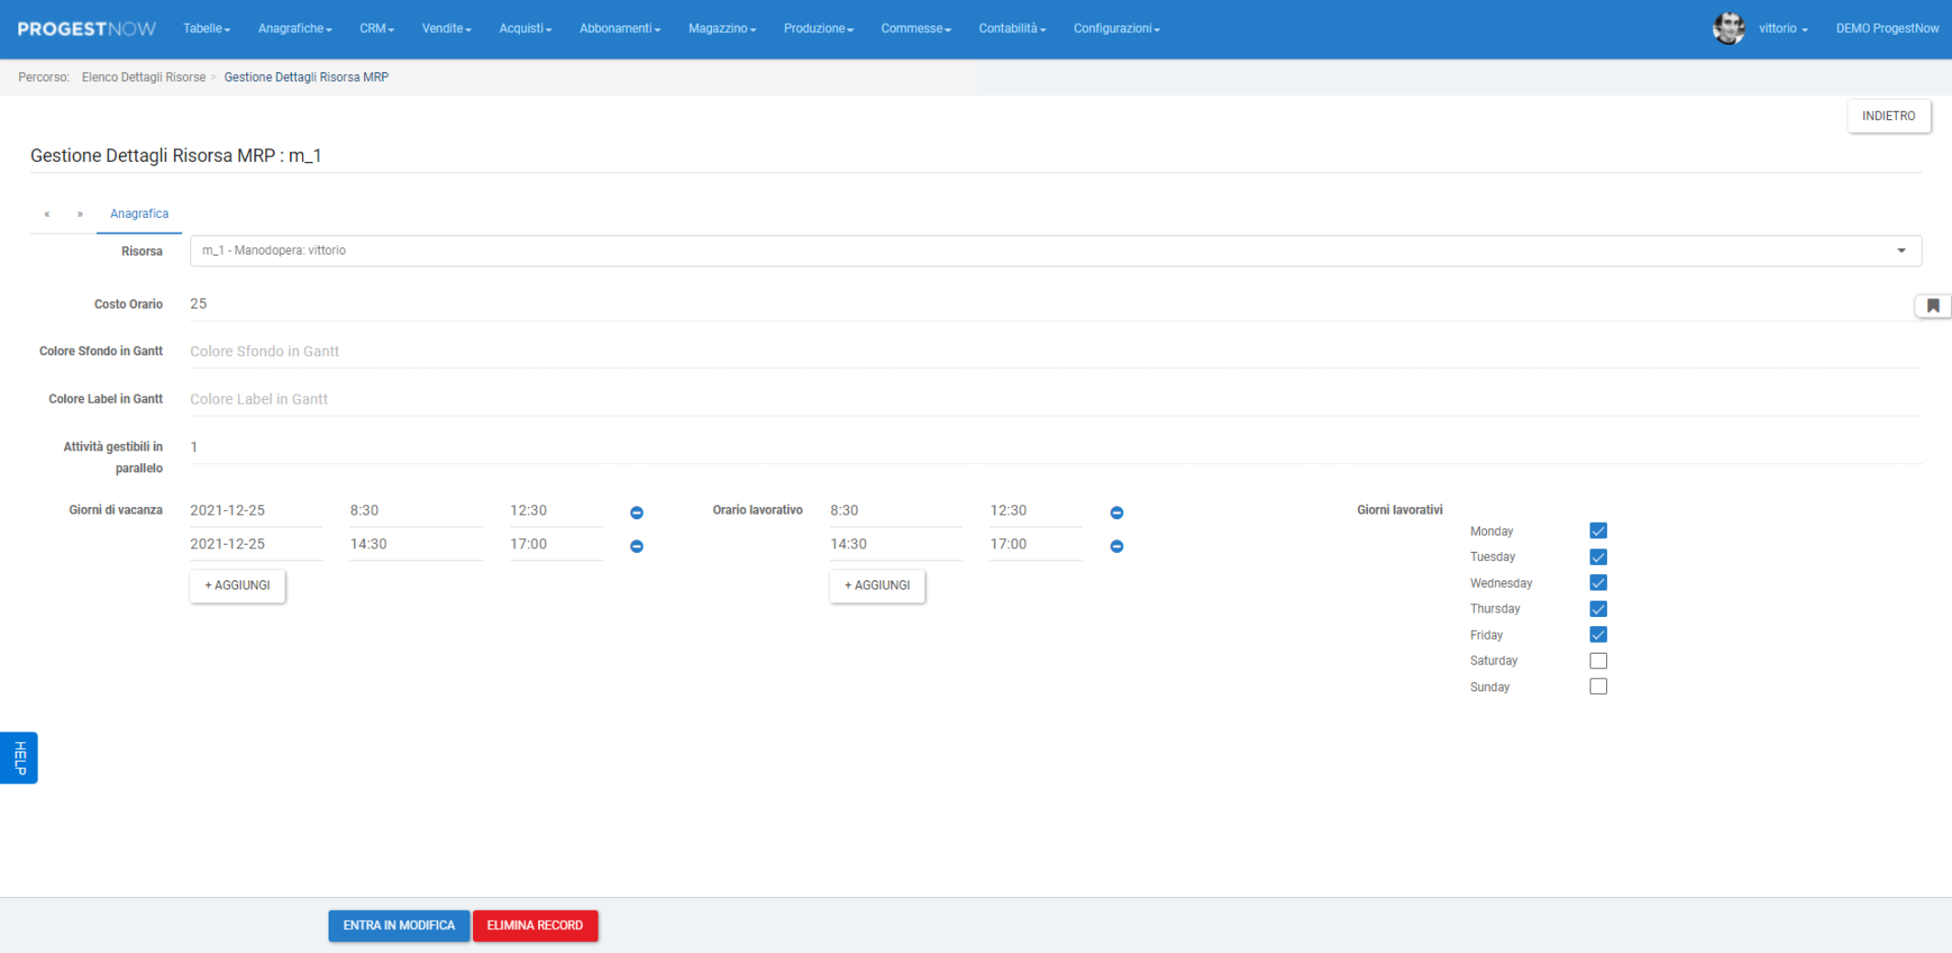Image resolution: width=1952 pixels, height=953 pixels.
Task: Go to next tab with » arrow
Action: coord(81,214)
